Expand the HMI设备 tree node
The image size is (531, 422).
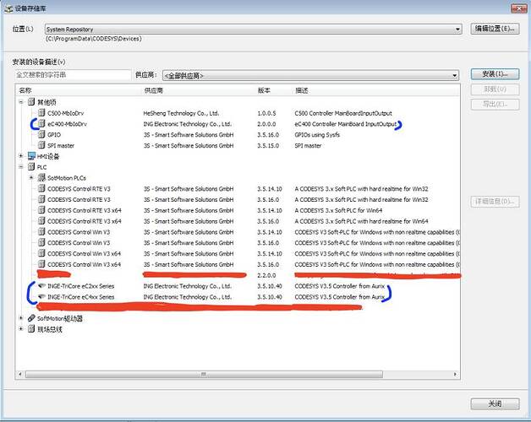[21, 156]
